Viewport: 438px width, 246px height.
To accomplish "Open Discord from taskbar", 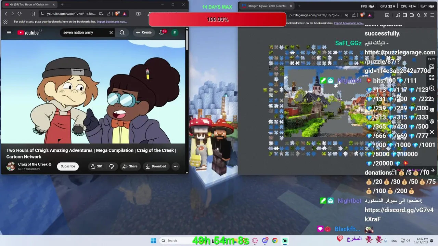I will [265, 241].
